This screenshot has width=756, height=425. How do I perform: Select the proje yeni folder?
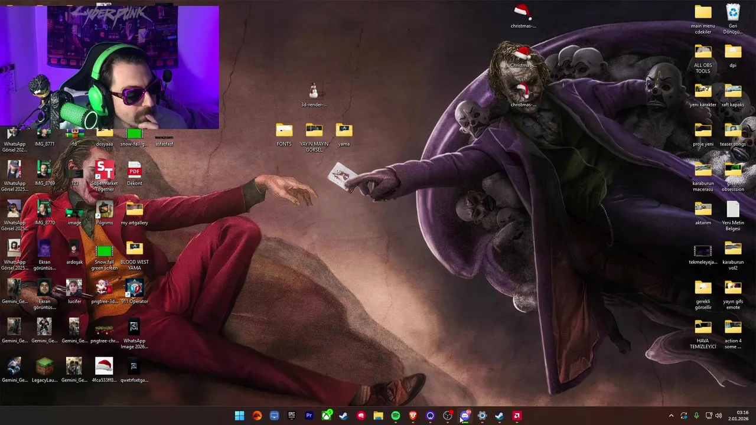[x=703, y=135]
